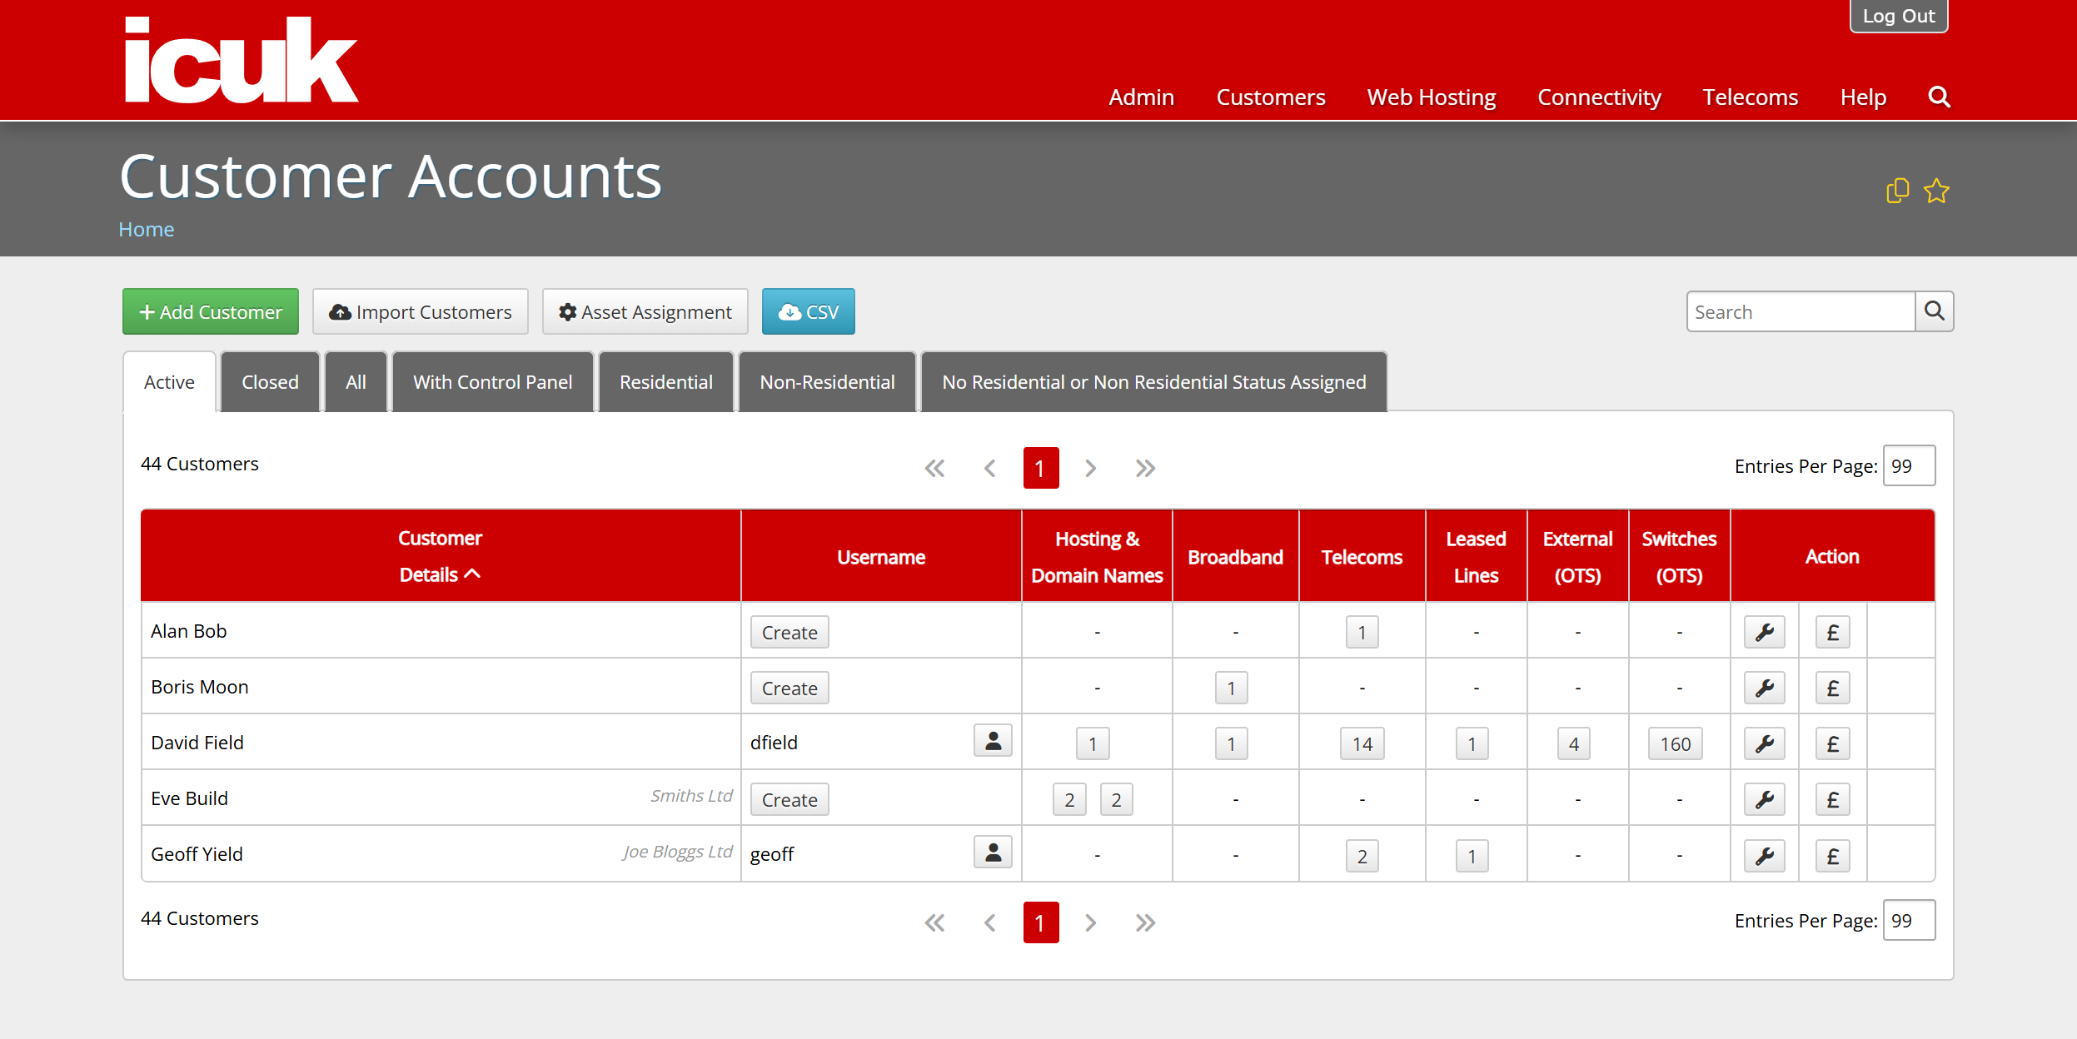Image resolution: width=2077 pixels, height=1039 pixels.
Task: Click the search submit magnifier button
Action: (1934, 311)
